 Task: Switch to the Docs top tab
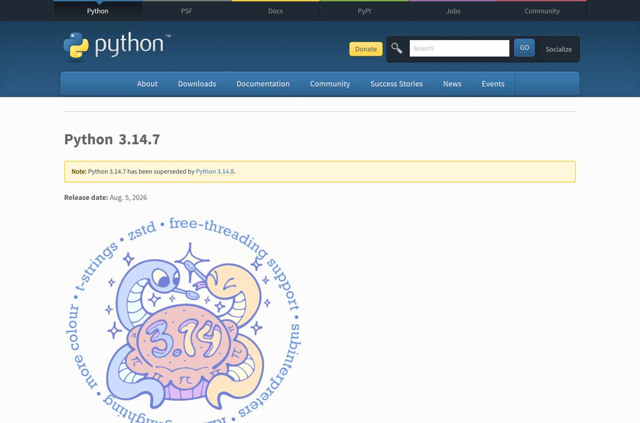click(x=275, y=11)
